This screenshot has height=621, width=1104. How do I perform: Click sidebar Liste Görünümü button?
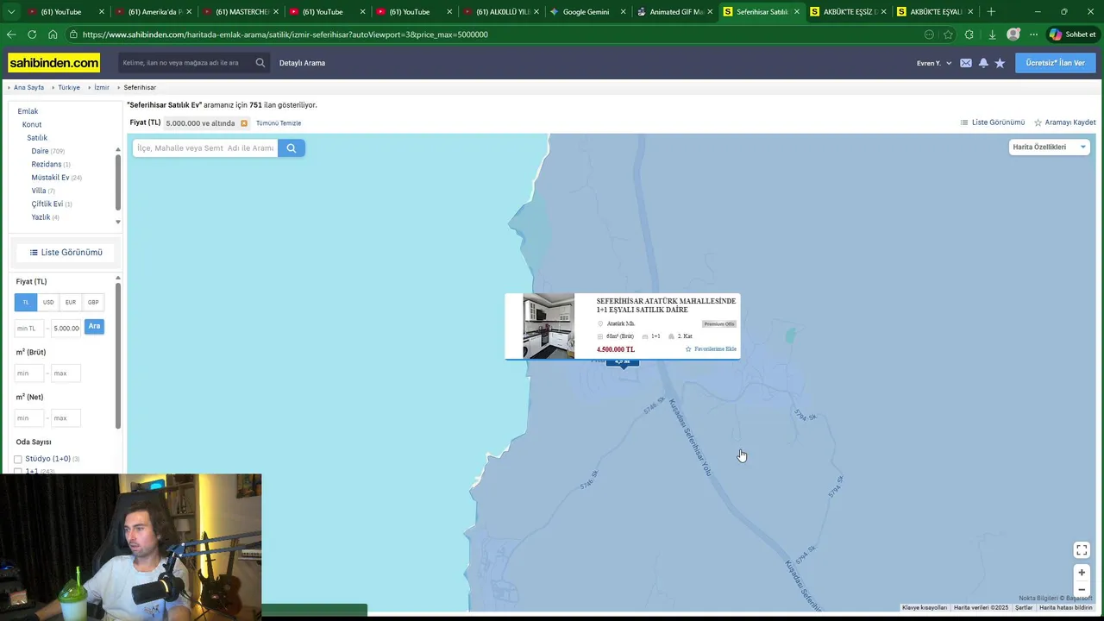tap(66, 253)
